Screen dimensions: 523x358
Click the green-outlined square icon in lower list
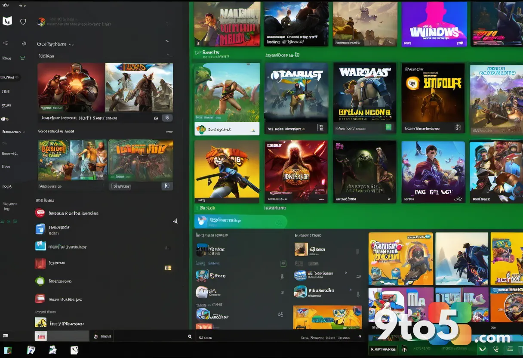(283, 263)
